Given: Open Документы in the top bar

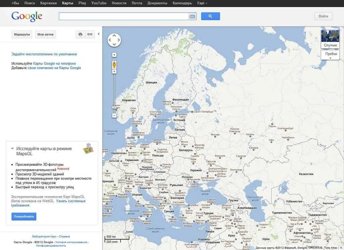Looking at the screenshot, I should click(157, 3).
